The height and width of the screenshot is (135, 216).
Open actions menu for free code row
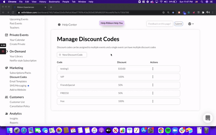[153, 101]
